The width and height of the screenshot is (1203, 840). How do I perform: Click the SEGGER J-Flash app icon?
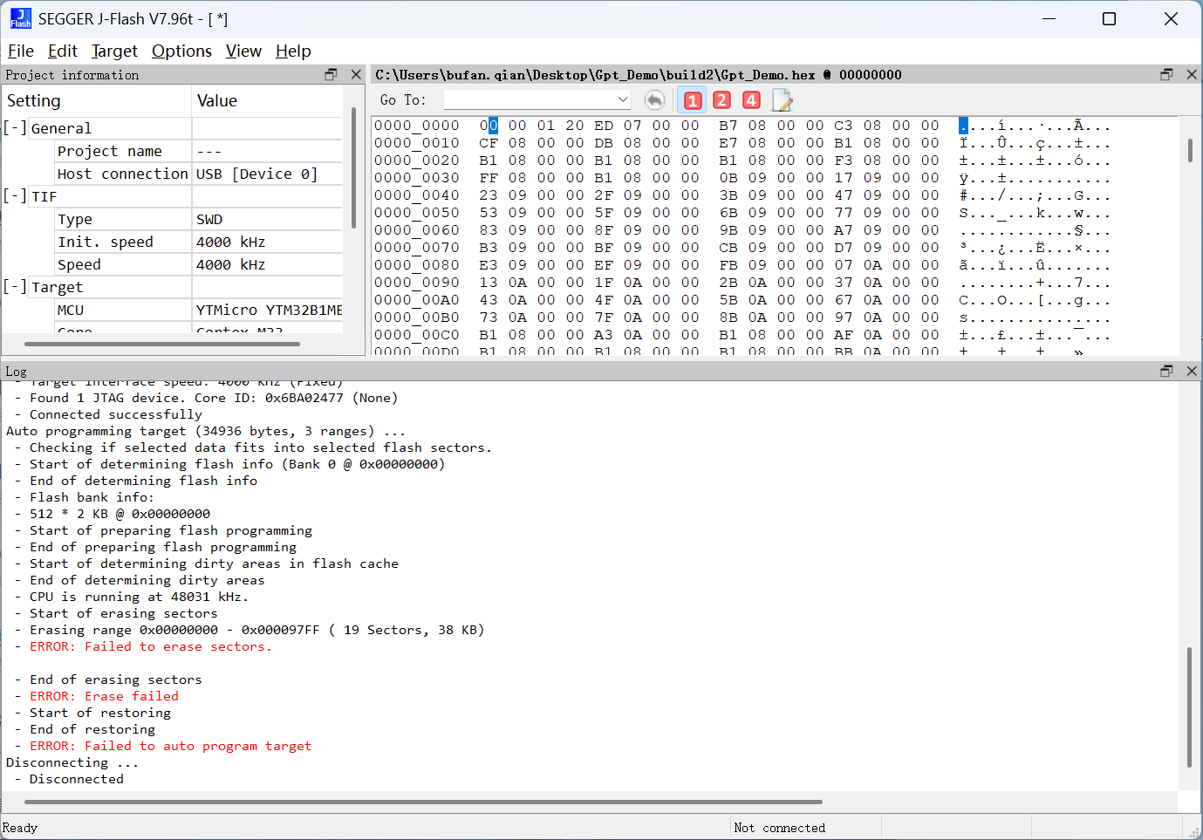(x=21, y=18)
